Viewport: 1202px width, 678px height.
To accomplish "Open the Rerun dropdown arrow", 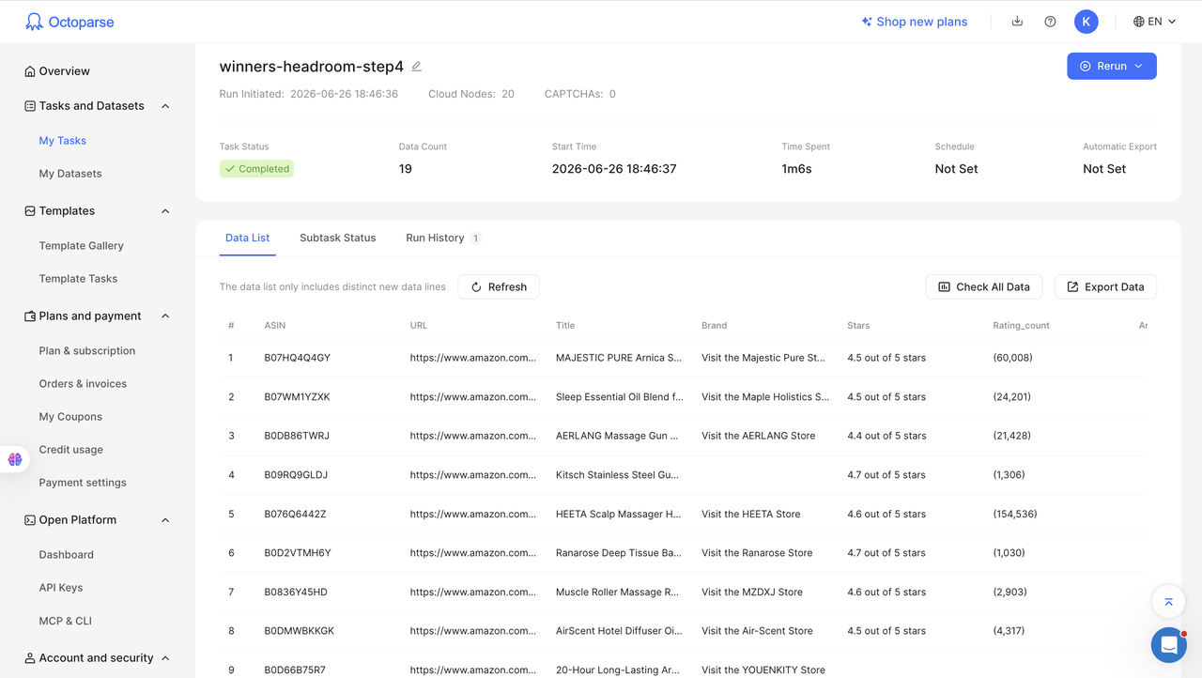I will tap(1139, 67).
